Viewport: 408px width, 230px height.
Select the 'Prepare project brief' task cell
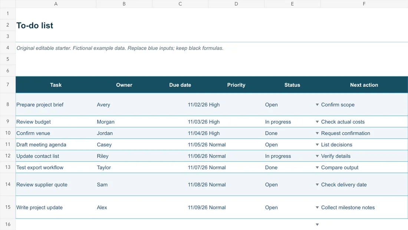coord(56,105)
